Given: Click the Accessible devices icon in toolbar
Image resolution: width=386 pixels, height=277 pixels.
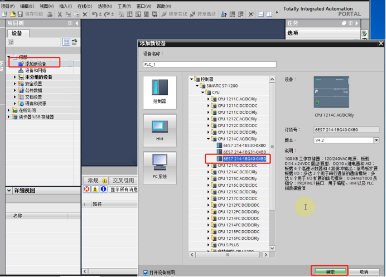Looking at the screenshot, I should pos(224,14).
